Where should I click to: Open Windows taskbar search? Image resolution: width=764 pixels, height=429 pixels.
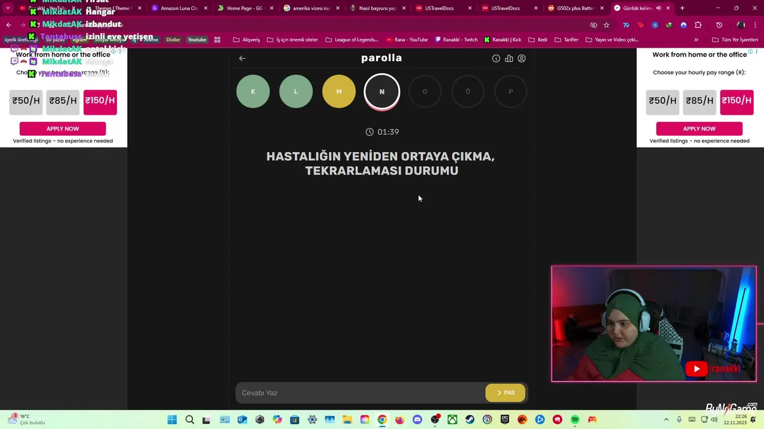(x=190, y=420)
